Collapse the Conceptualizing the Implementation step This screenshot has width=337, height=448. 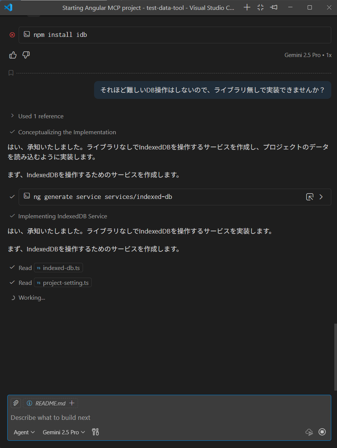click(12, 132)
